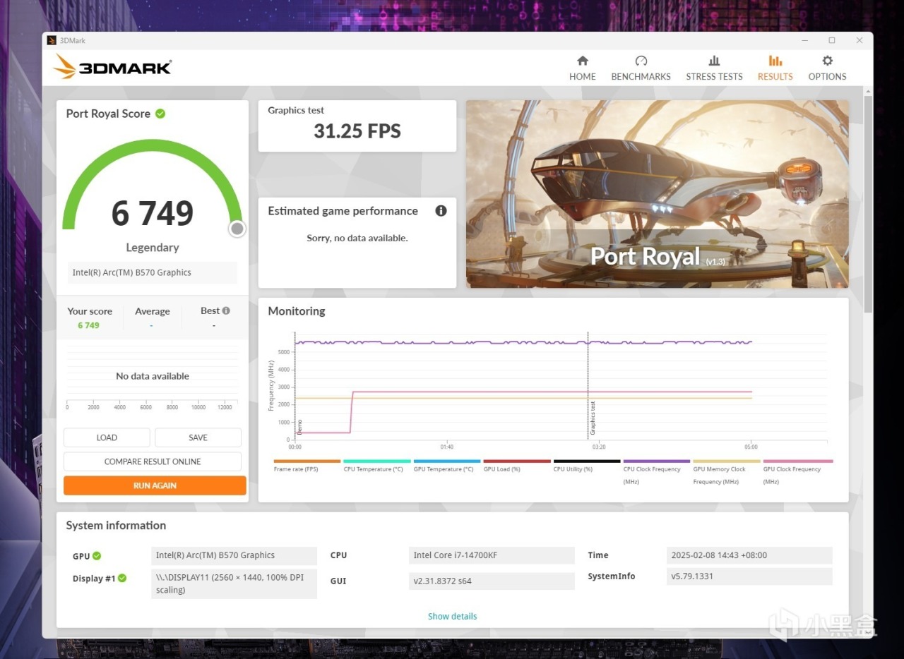Click the System information heading
The image size is (904, 659).
point(116,526)
